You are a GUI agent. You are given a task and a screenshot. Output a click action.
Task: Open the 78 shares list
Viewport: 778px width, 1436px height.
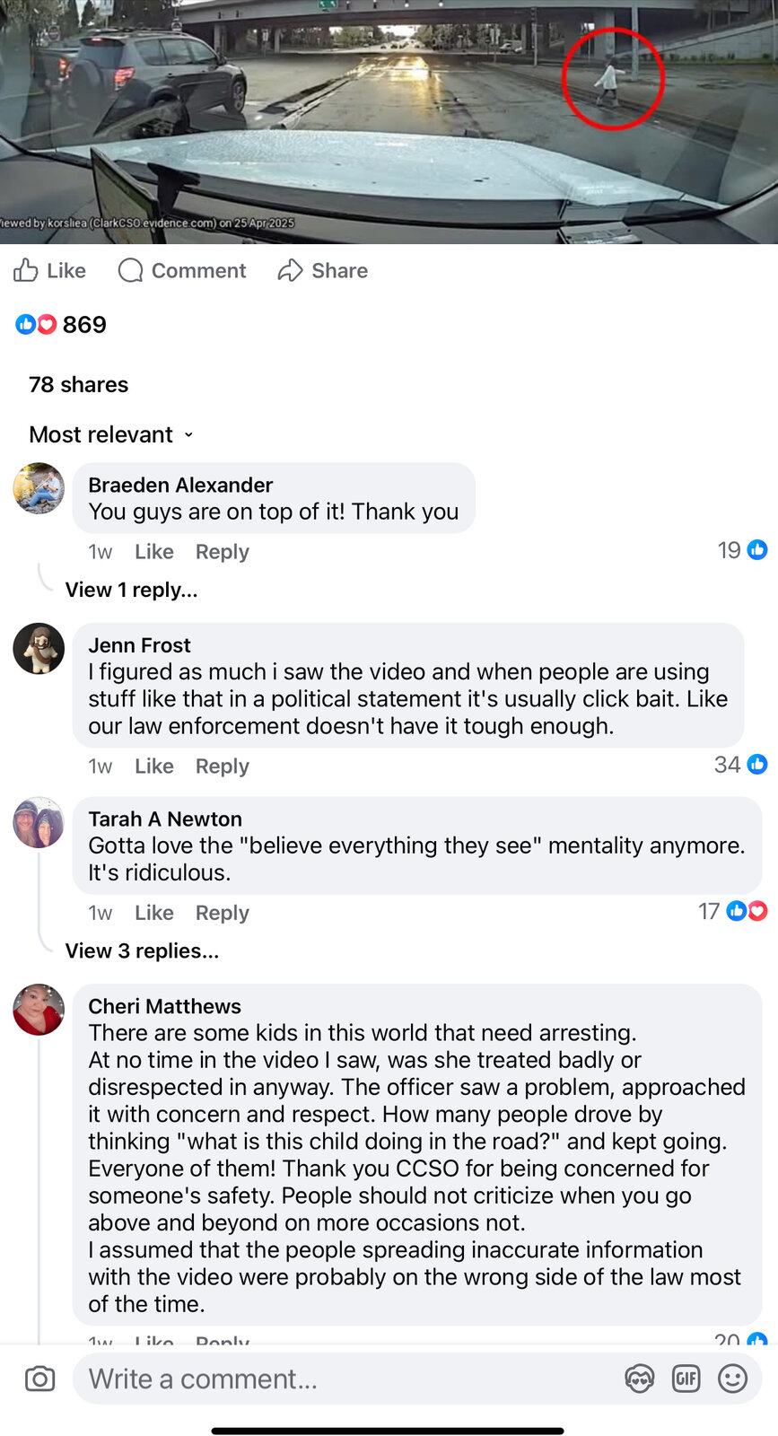[x=78, y=385]
